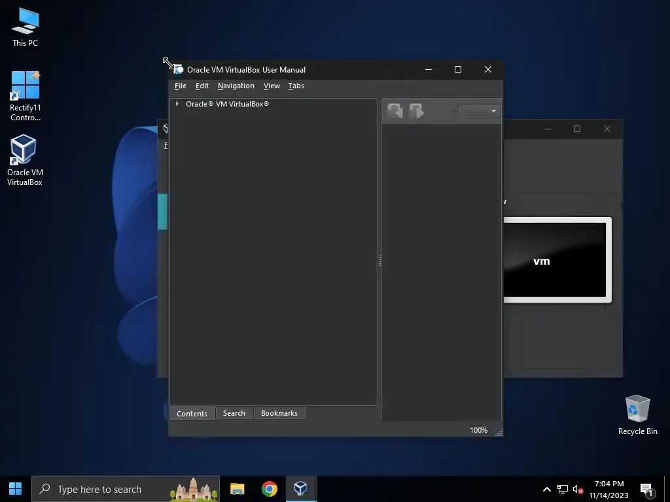The image size is (670, 502).
Task: Show hidden system tray icons
Action: pyautogui.click(x=546, y=489)
